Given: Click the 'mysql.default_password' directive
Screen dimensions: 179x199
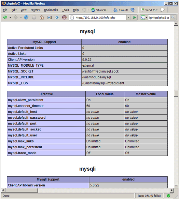Looking at the screenshot, I should click(27, 118).
